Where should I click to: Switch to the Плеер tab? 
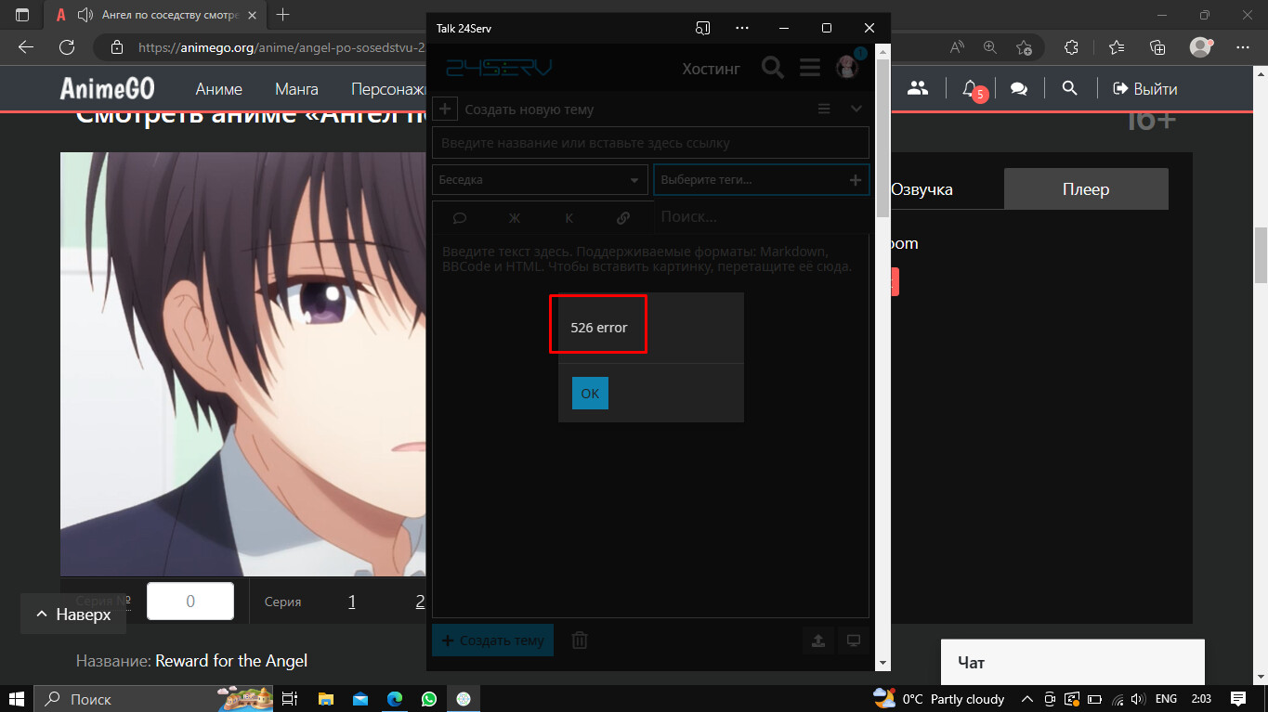(x=1086, y=188)
